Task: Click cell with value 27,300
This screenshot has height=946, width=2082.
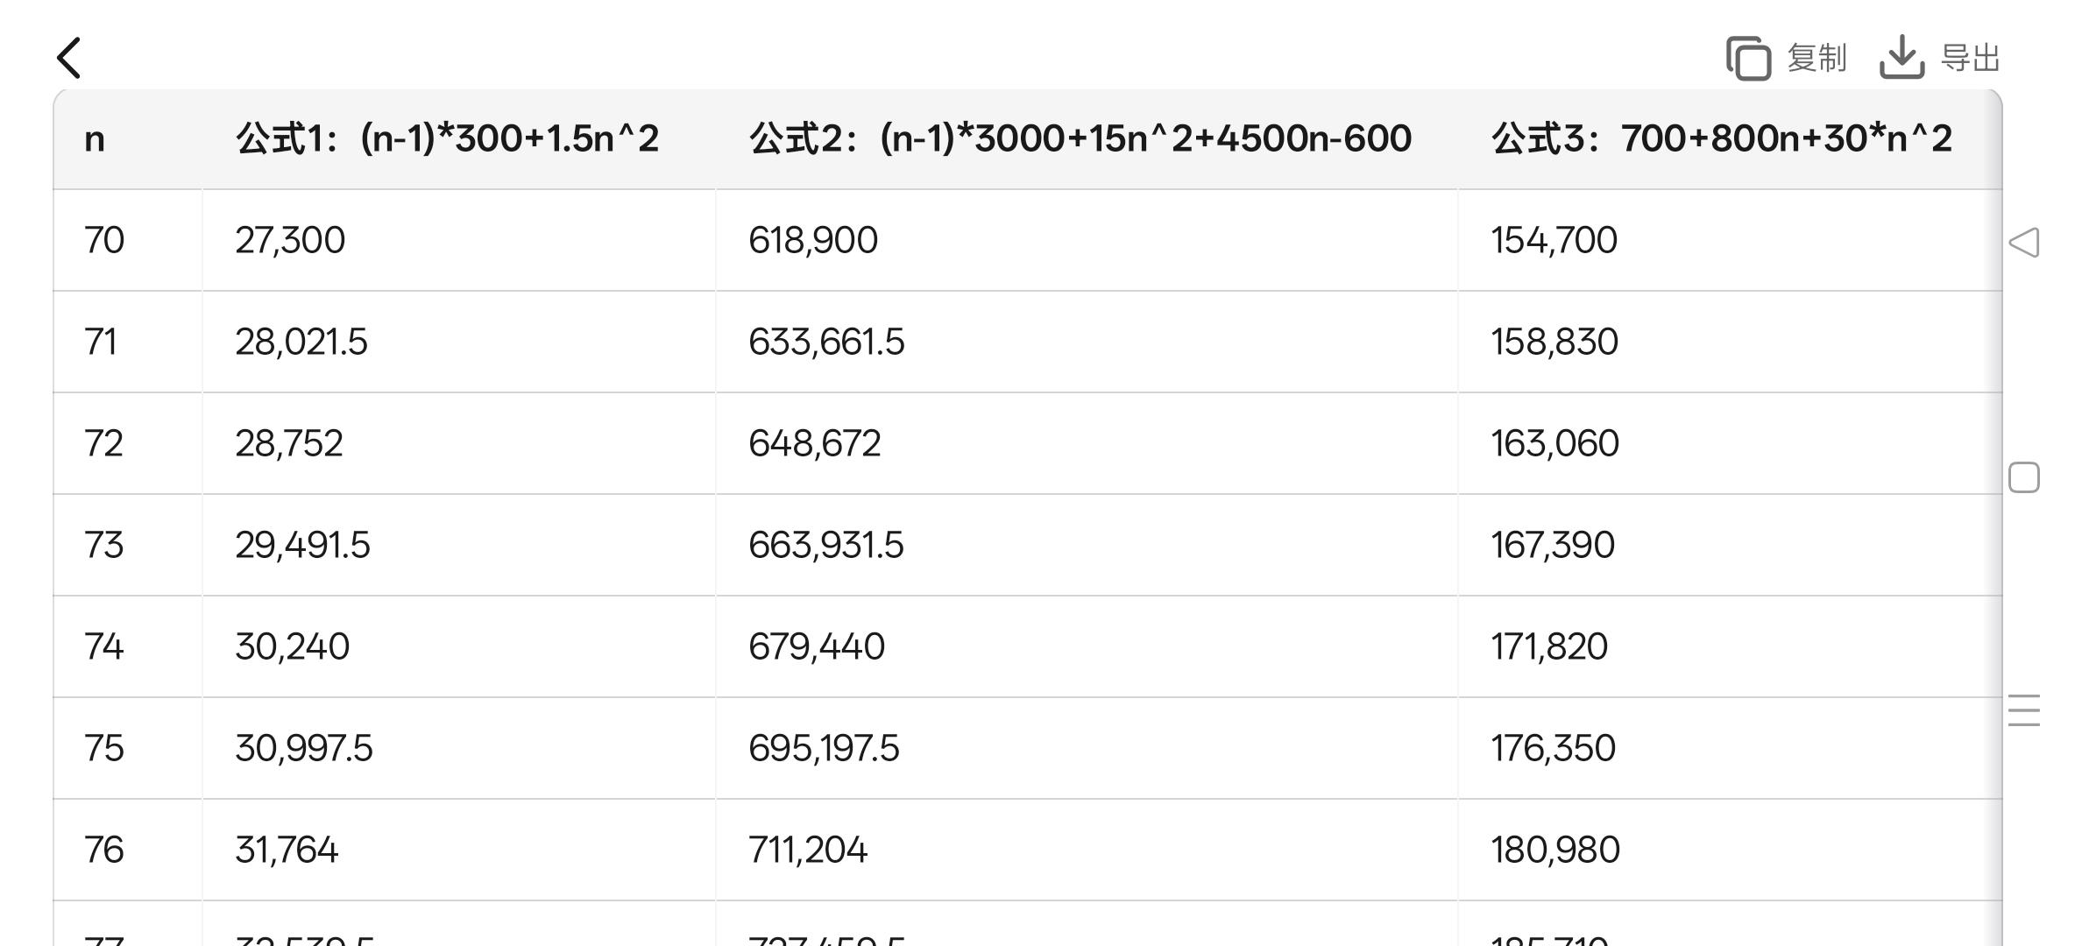Action: pyautogui.click(x=290, y=240)
